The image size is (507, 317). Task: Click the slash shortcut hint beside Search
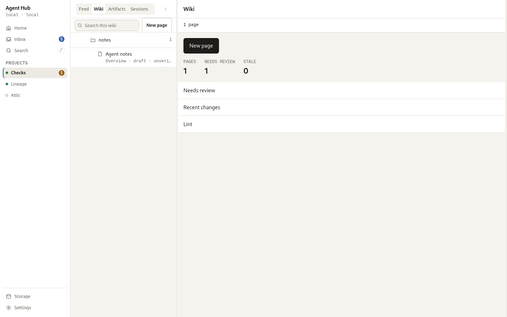(61, 50)
